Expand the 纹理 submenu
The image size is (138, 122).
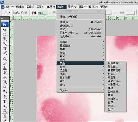pyautogui.click(x=81, y=67)
